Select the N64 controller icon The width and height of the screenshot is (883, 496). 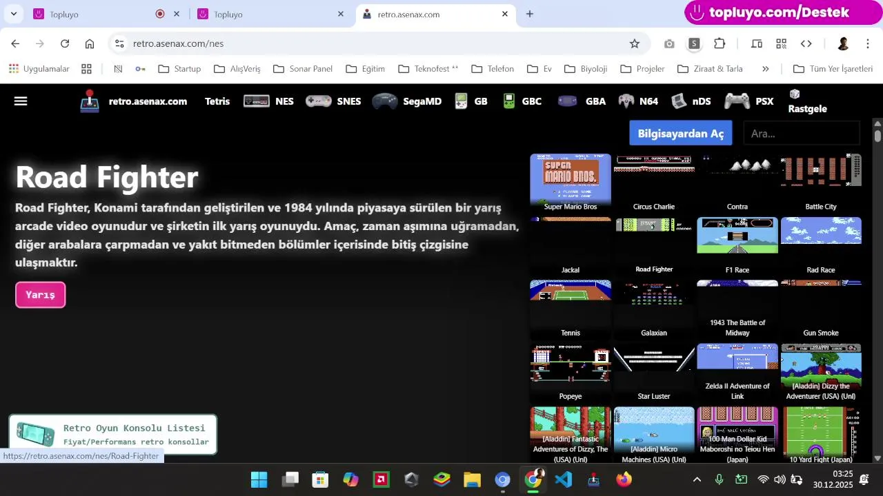click(626, 101)
